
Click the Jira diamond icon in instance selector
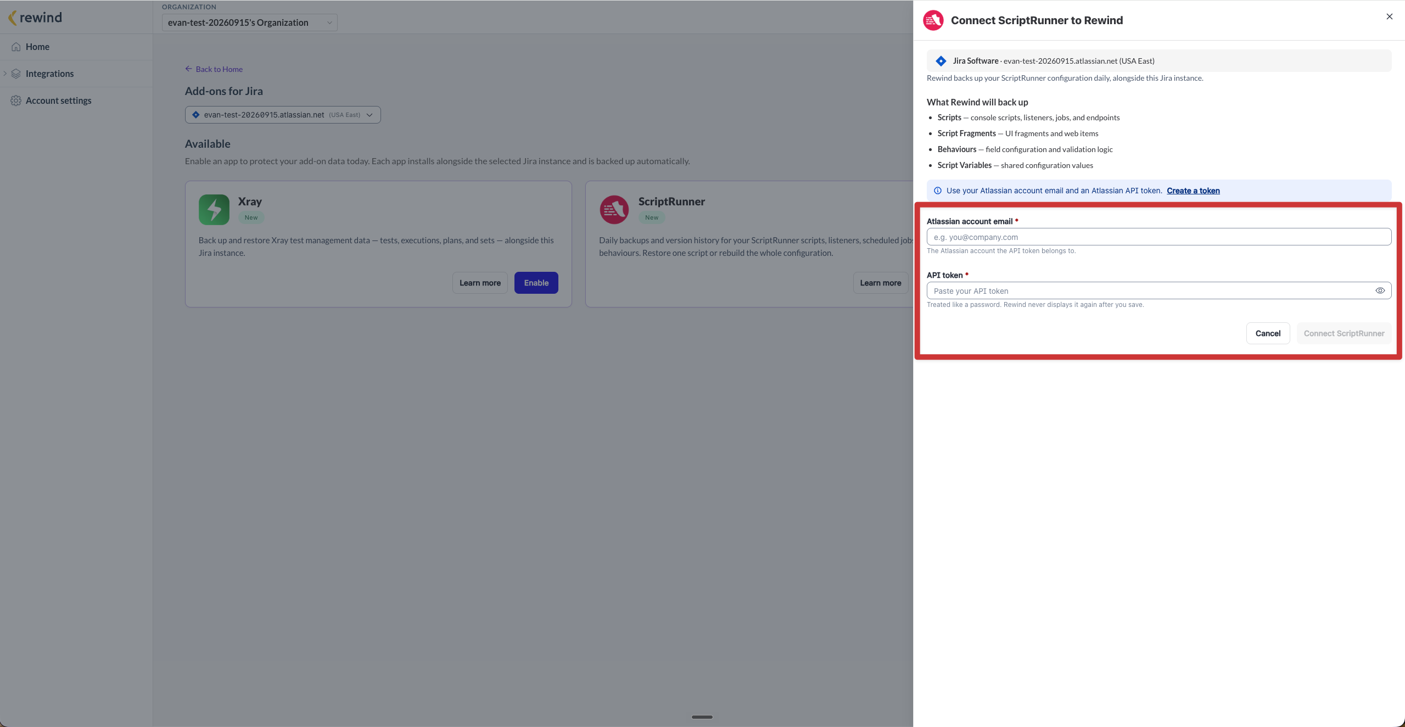(x=196, y=115)
